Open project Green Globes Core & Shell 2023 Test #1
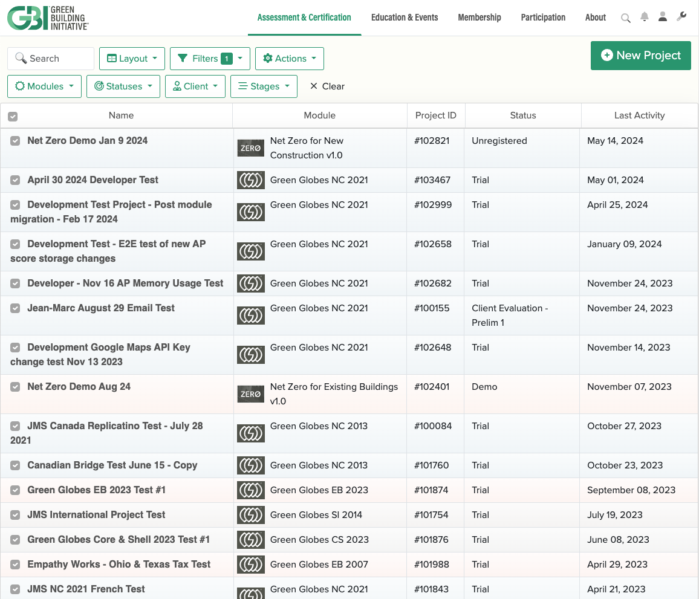Screen dimensions: 699x599 click(118, 540)
